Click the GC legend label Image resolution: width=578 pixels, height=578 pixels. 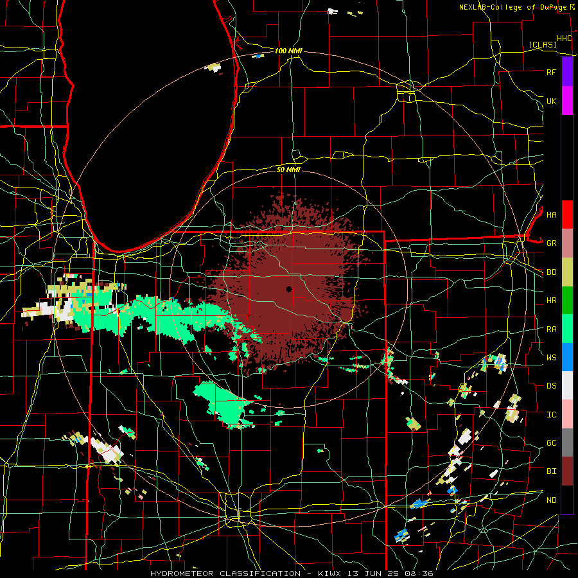[551, 443]
